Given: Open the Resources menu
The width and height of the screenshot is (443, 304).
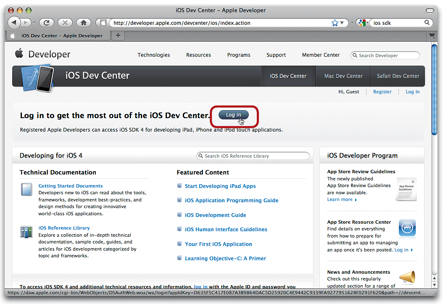Looking at the screenshot, I should click(198, 55).
